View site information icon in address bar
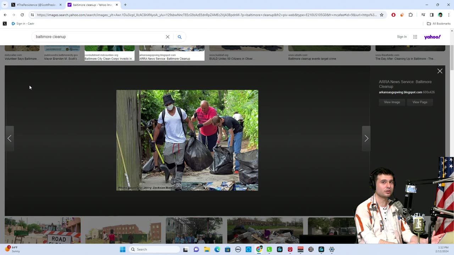Image resolution: width=454 pixels, height=255 pixels. 32,15
